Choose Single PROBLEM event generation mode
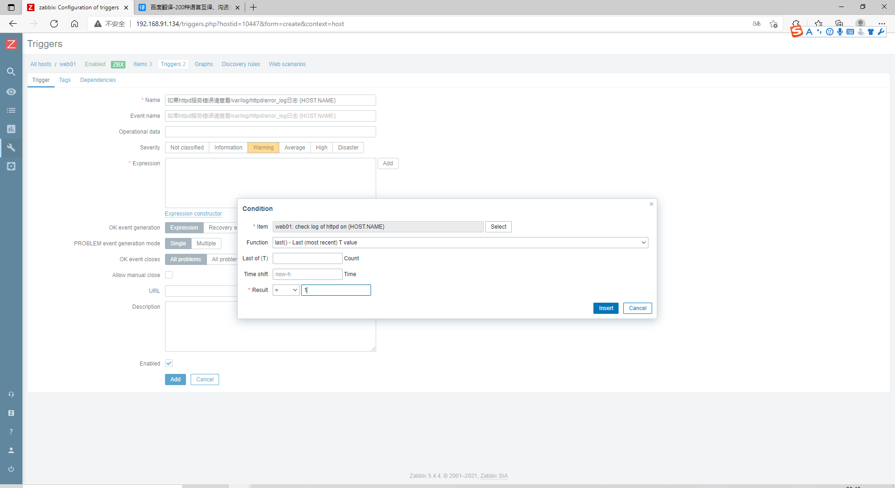Screen dimensions: 895x488 click(x=178, y=244)
